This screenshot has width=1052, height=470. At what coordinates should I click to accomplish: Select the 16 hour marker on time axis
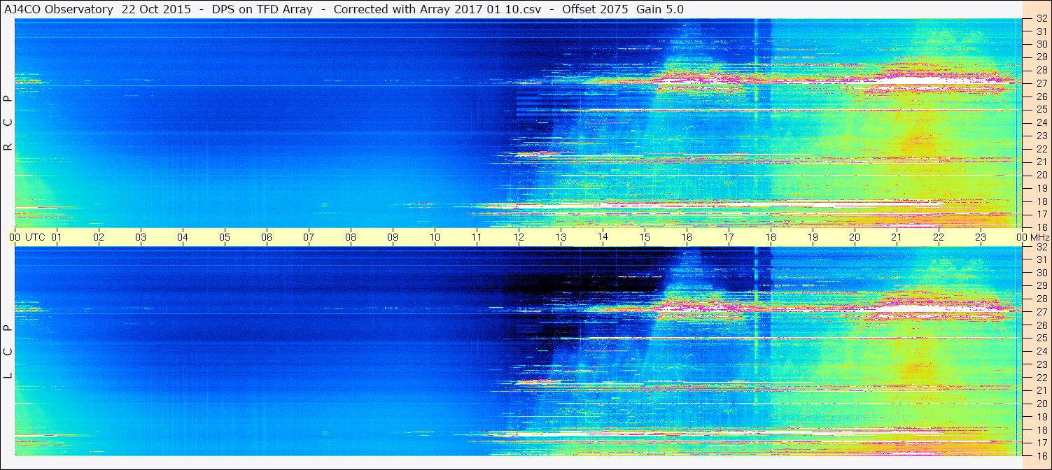click(687, 237)
